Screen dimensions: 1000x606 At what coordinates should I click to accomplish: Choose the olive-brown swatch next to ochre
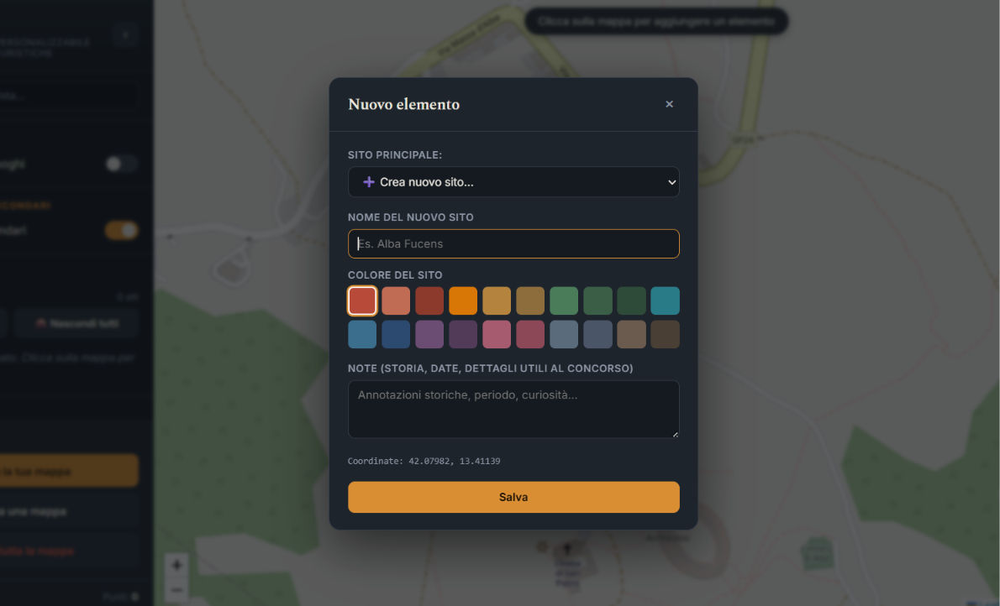click(x=530, y=300)
